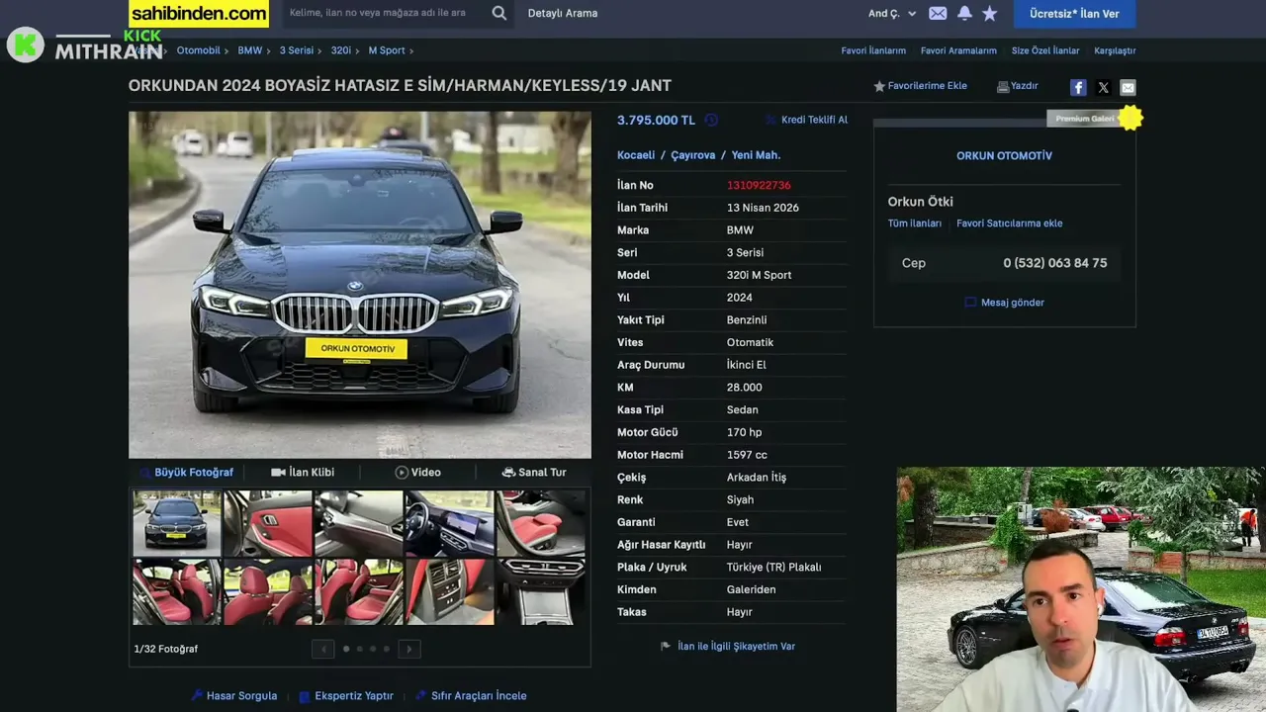Image resolution: width=1266 pixels, height=712 pixels.
Task: Navigate to 320i breadcrumb
Action: point(341,50)
